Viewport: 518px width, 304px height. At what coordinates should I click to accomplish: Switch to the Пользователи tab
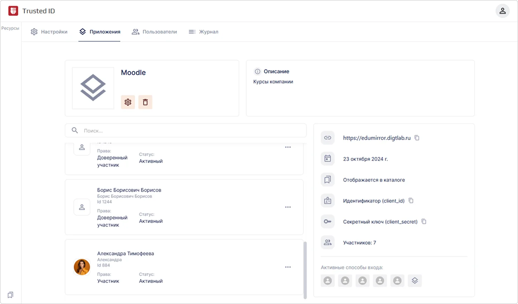[x=154, y=32]
